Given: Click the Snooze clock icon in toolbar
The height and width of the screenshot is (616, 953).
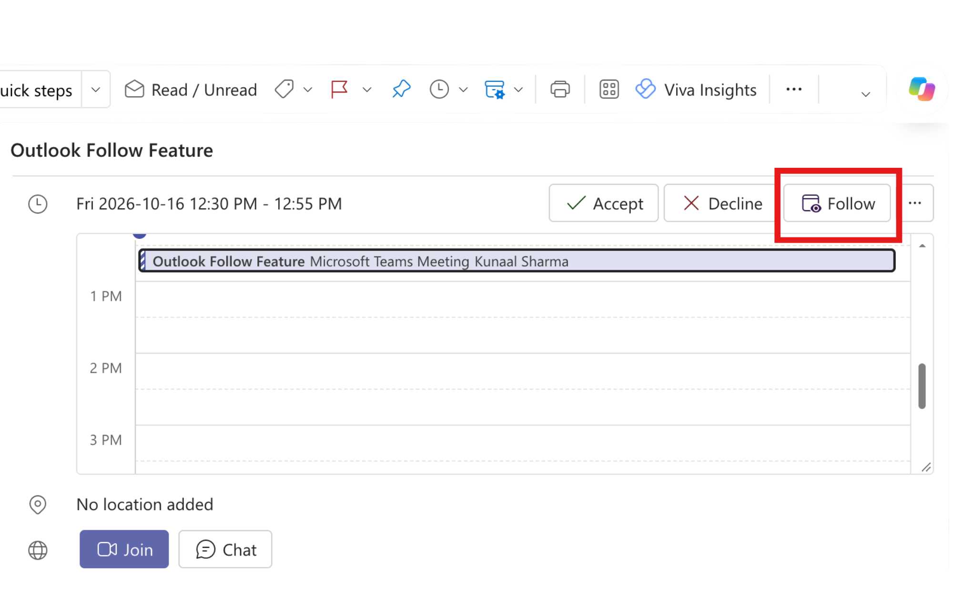Looking at the screenshot, I should coord(439,89).
